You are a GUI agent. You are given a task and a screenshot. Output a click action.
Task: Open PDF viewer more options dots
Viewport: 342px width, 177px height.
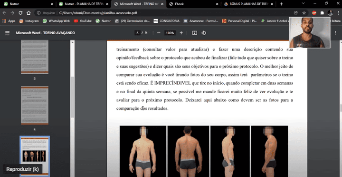coord(335,33)
